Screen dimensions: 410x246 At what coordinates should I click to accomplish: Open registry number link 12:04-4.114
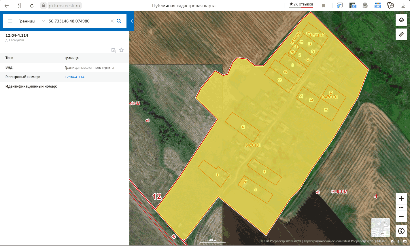click(x=74, y=77)
